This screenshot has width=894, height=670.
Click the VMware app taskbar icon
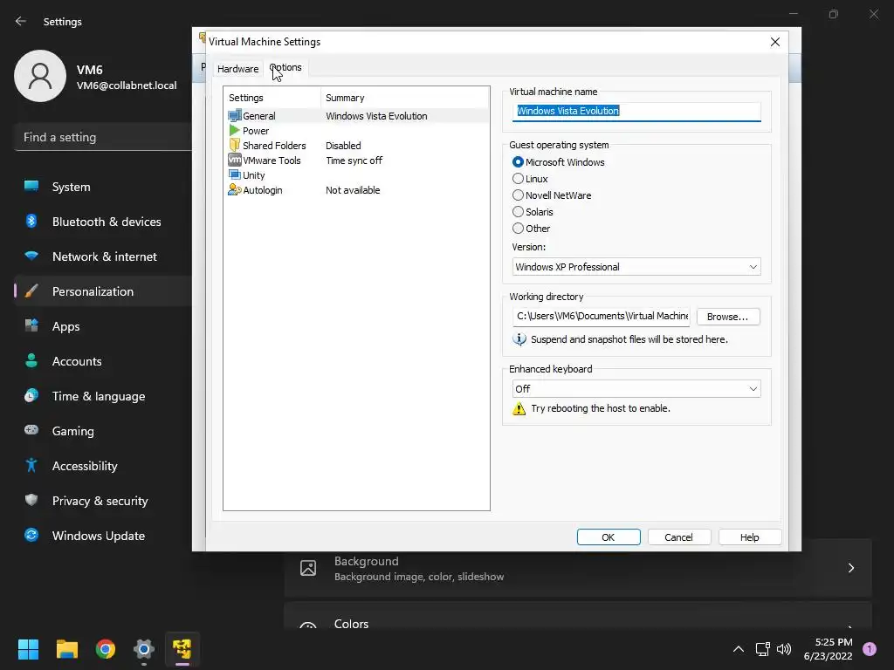tap(182, 649)
